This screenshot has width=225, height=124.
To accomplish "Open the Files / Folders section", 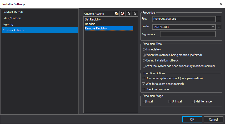I will [40, 18].
